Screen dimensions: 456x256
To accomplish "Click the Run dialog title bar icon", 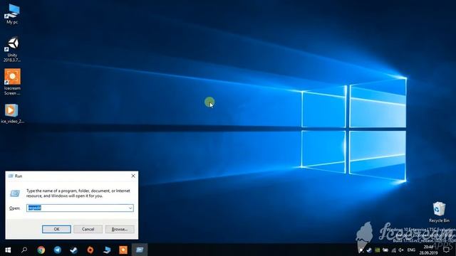I will 11,176.
